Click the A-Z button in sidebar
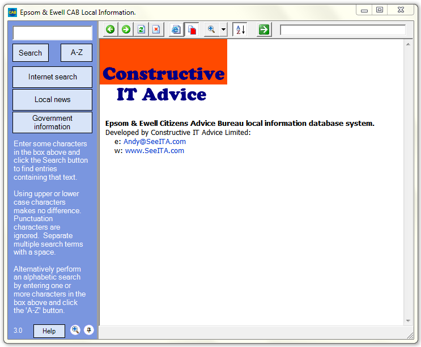 point(76,53)
